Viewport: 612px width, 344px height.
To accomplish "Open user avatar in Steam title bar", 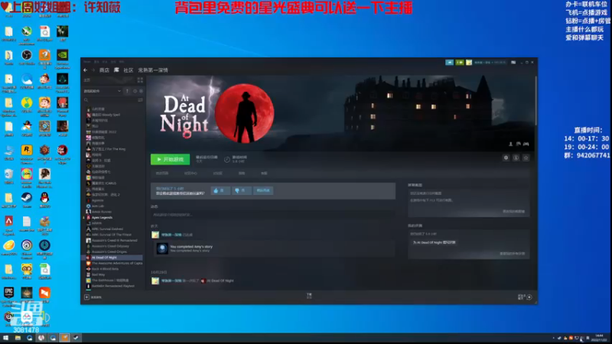I will coord(469,63).
